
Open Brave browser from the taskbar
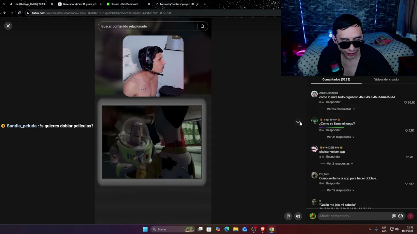(263, 229)
